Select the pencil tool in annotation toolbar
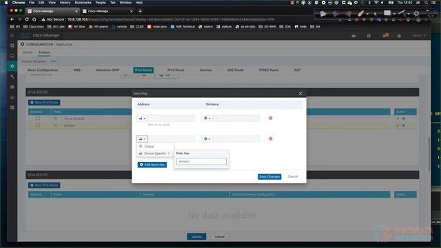 coord(361,13)
